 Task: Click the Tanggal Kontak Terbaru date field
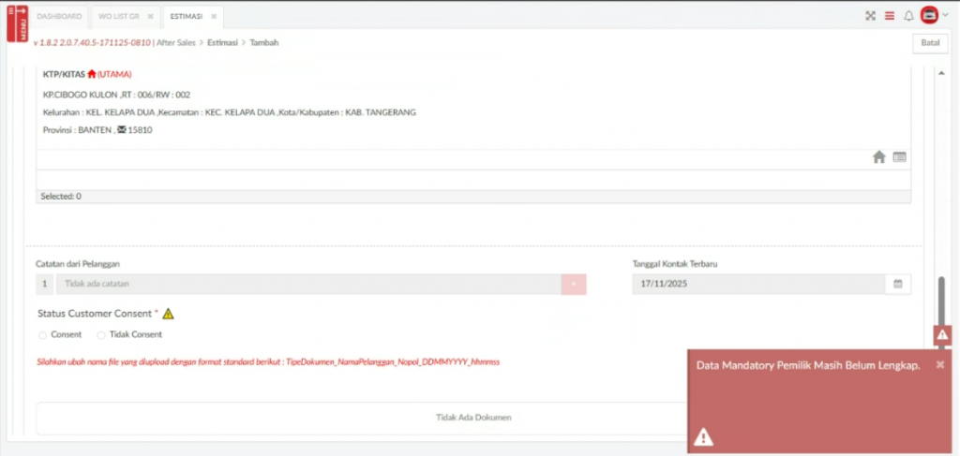[757, 284]
